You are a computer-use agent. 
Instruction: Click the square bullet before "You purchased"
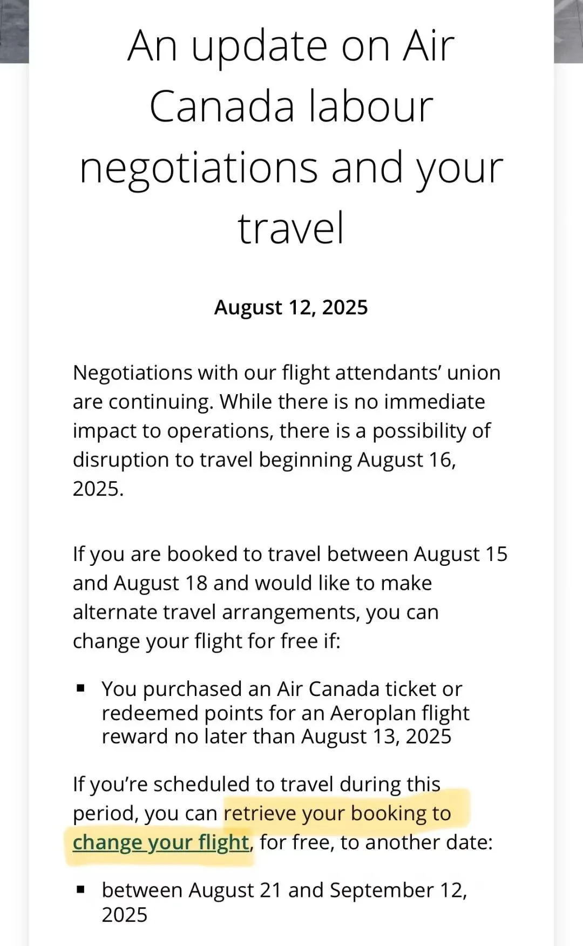click(x=81, y=688)
